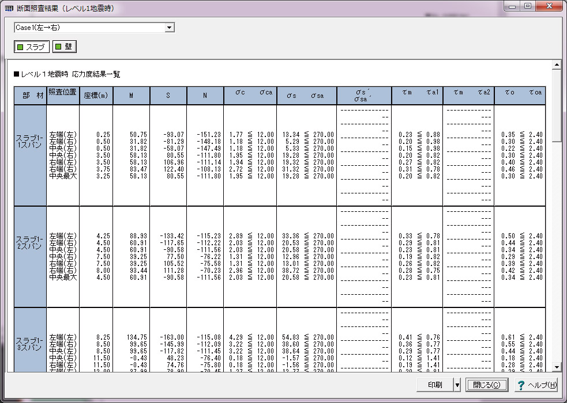
Task: Click S value 122.40 in span 1
Action: [174, 169]
